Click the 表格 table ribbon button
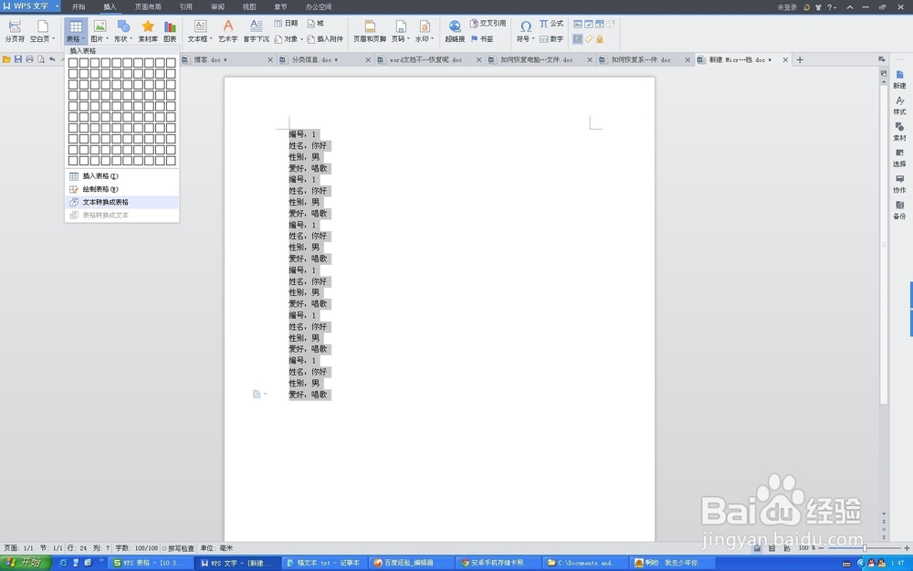 point(76,31)
